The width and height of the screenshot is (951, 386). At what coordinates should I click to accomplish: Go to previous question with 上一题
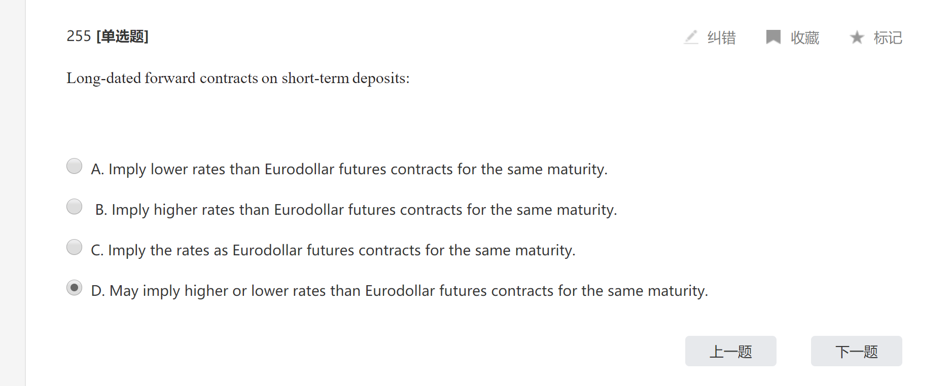click(730, 351)
